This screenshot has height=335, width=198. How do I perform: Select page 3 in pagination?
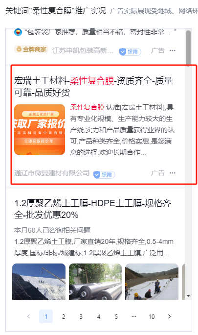81,316
